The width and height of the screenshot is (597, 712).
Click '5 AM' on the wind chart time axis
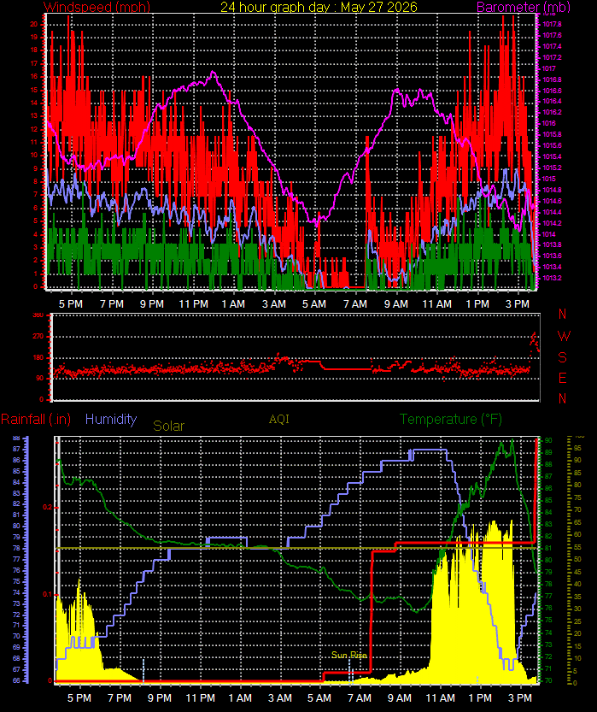(x=314, y=303)
